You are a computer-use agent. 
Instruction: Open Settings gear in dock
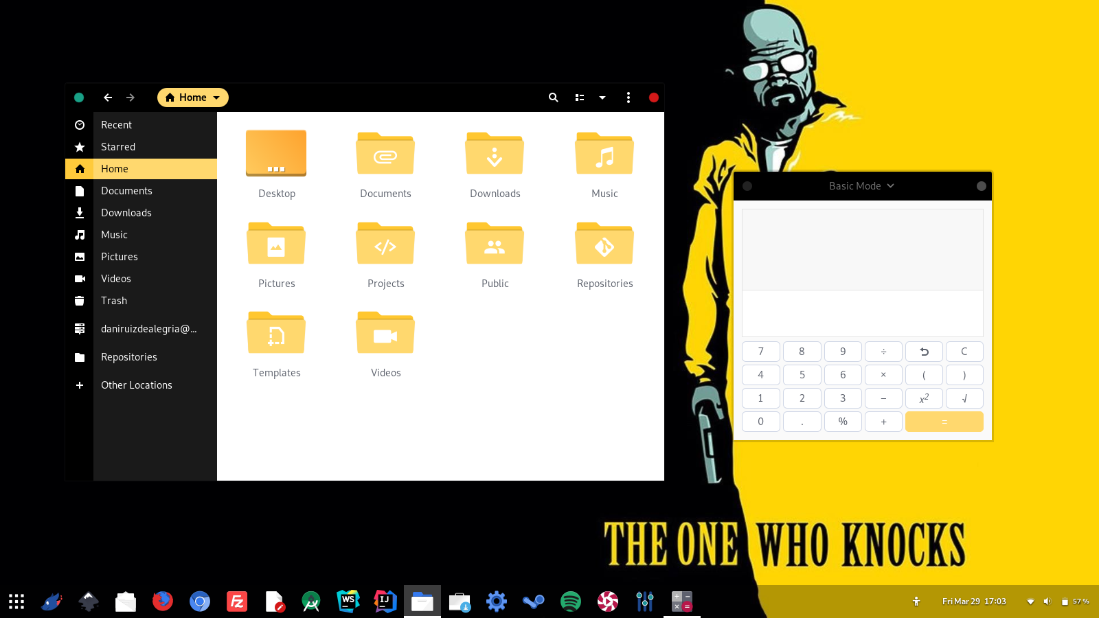(497, 602)
